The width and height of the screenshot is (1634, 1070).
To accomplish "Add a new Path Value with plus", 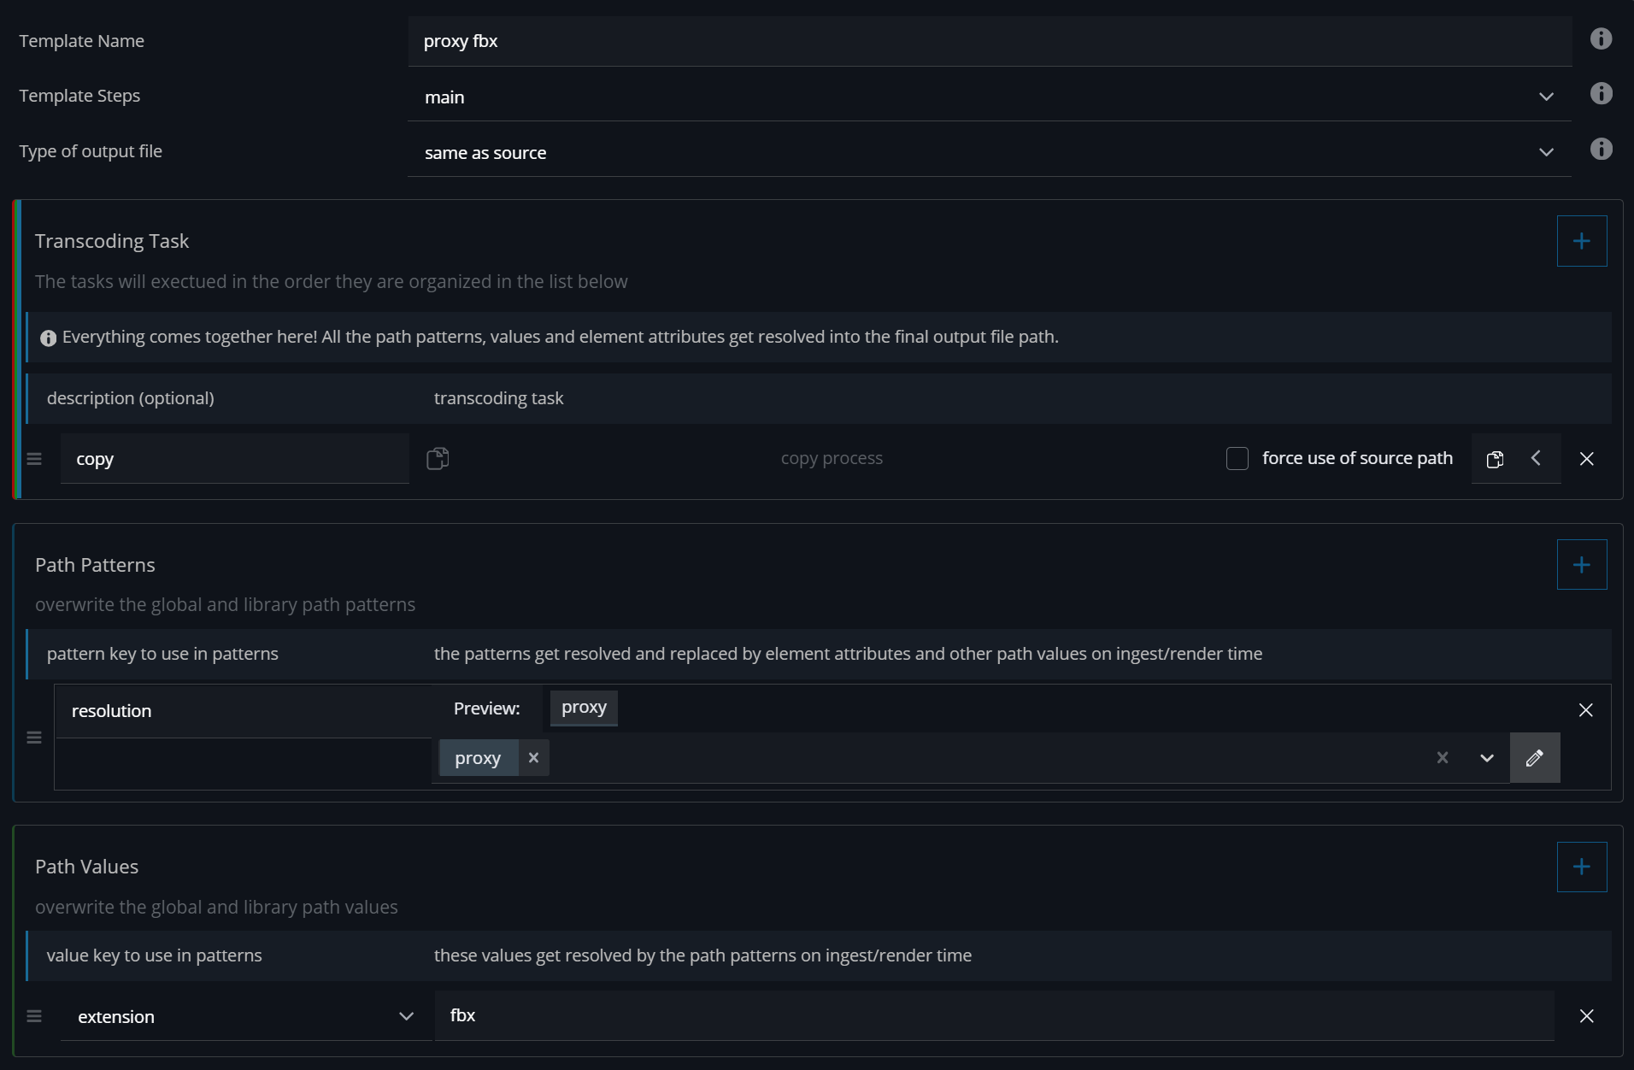I will pos(1581,867).
